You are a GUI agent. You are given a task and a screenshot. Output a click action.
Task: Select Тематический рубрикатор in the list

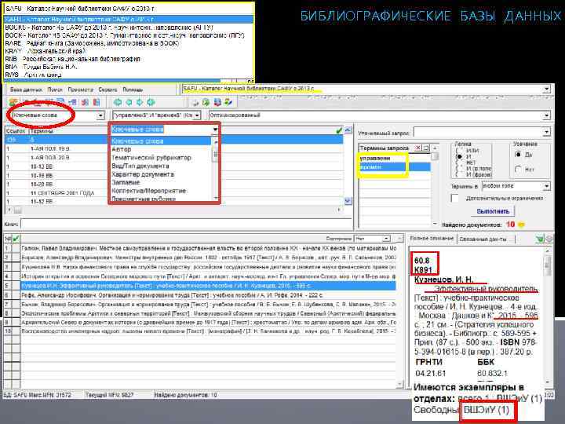tap(151, 158)
